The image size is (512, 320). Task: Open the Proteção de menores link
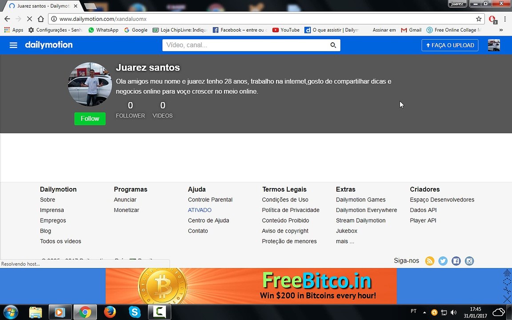click(x=289, y=241)
